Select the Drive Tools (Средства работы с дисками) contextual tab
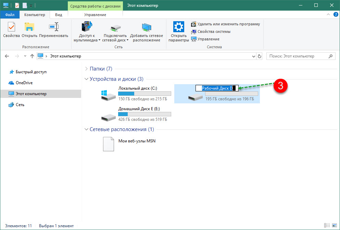 (95, 6)
